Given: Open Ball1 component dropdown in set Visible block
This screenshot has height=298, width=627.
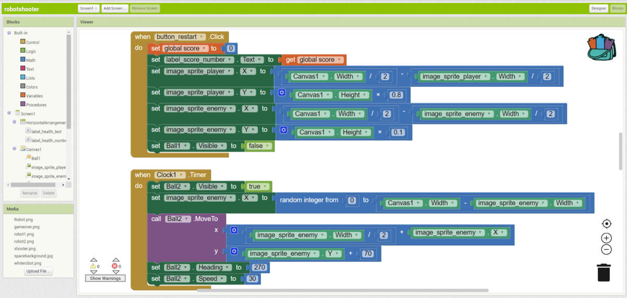Looking at the screenshot, I should click(x=177, y=146).
